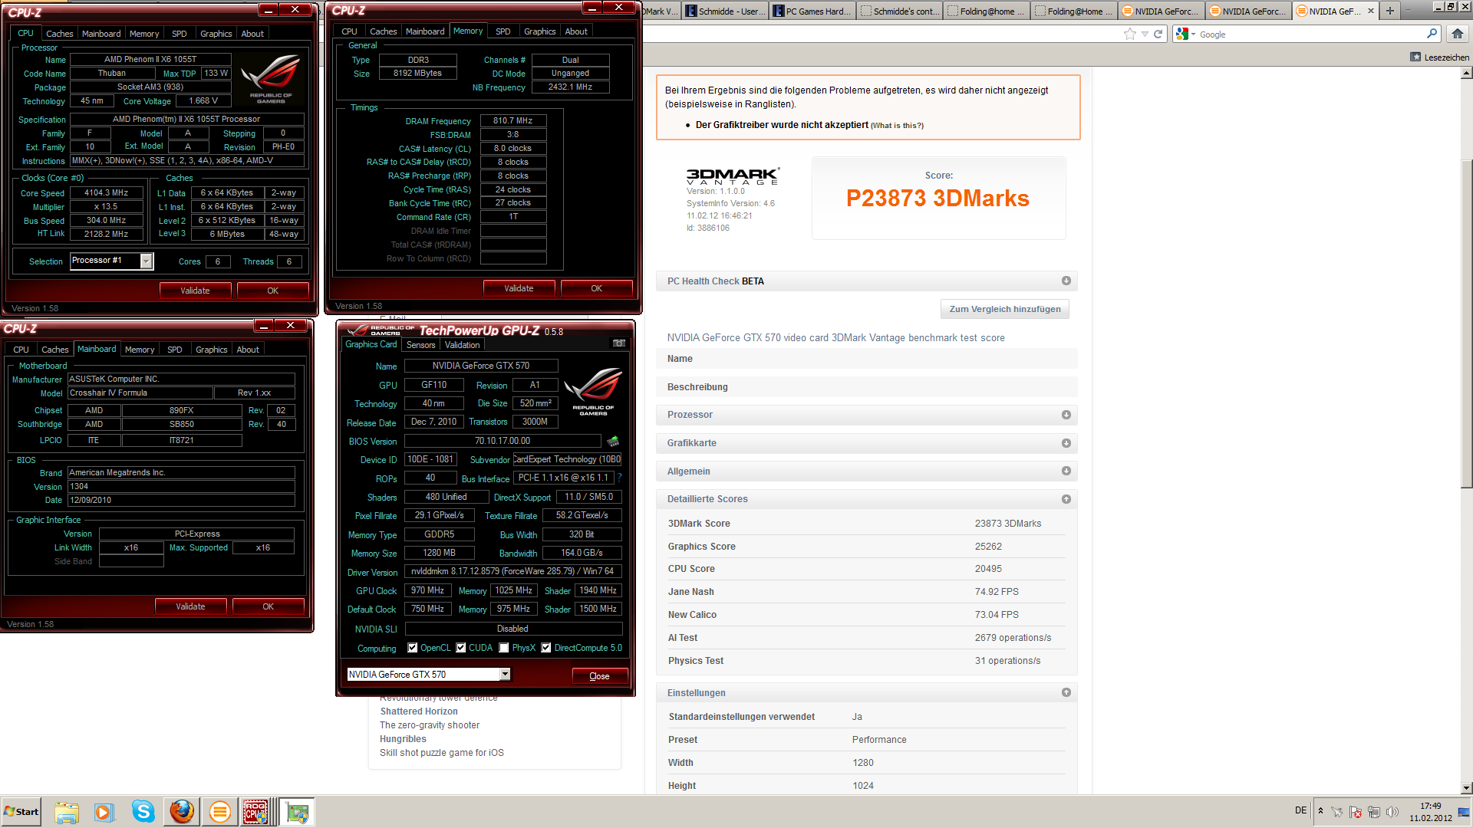This screenshot has height=828, width=1473.
Task: Switch to Firefox in the taskbar
Action: pos(182,812)
